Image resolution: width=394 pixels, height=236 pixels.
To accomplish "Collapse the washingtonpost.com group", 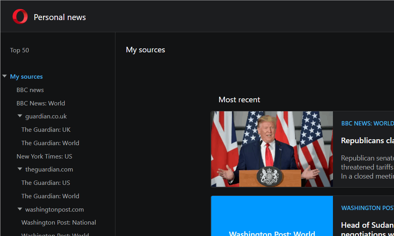I will coord(20,209).
